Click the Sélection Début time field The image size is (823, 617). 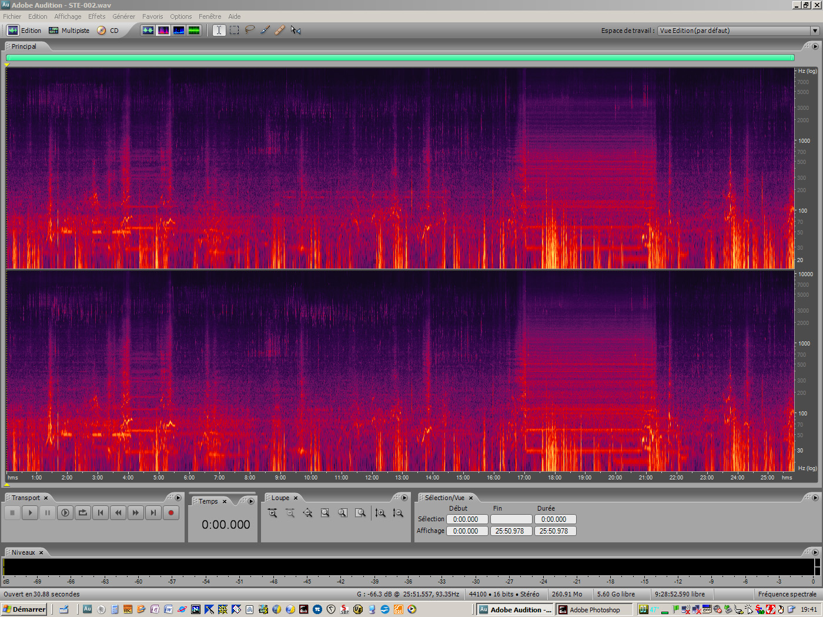pos(467,519)
